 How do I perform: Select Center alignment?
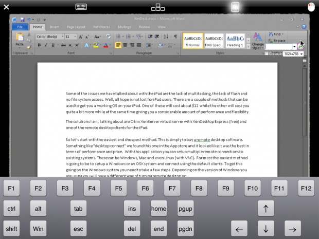click(125, 45)
